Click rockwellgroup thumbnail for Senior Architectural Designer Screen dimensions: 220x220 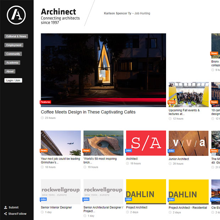pos(103,192)
